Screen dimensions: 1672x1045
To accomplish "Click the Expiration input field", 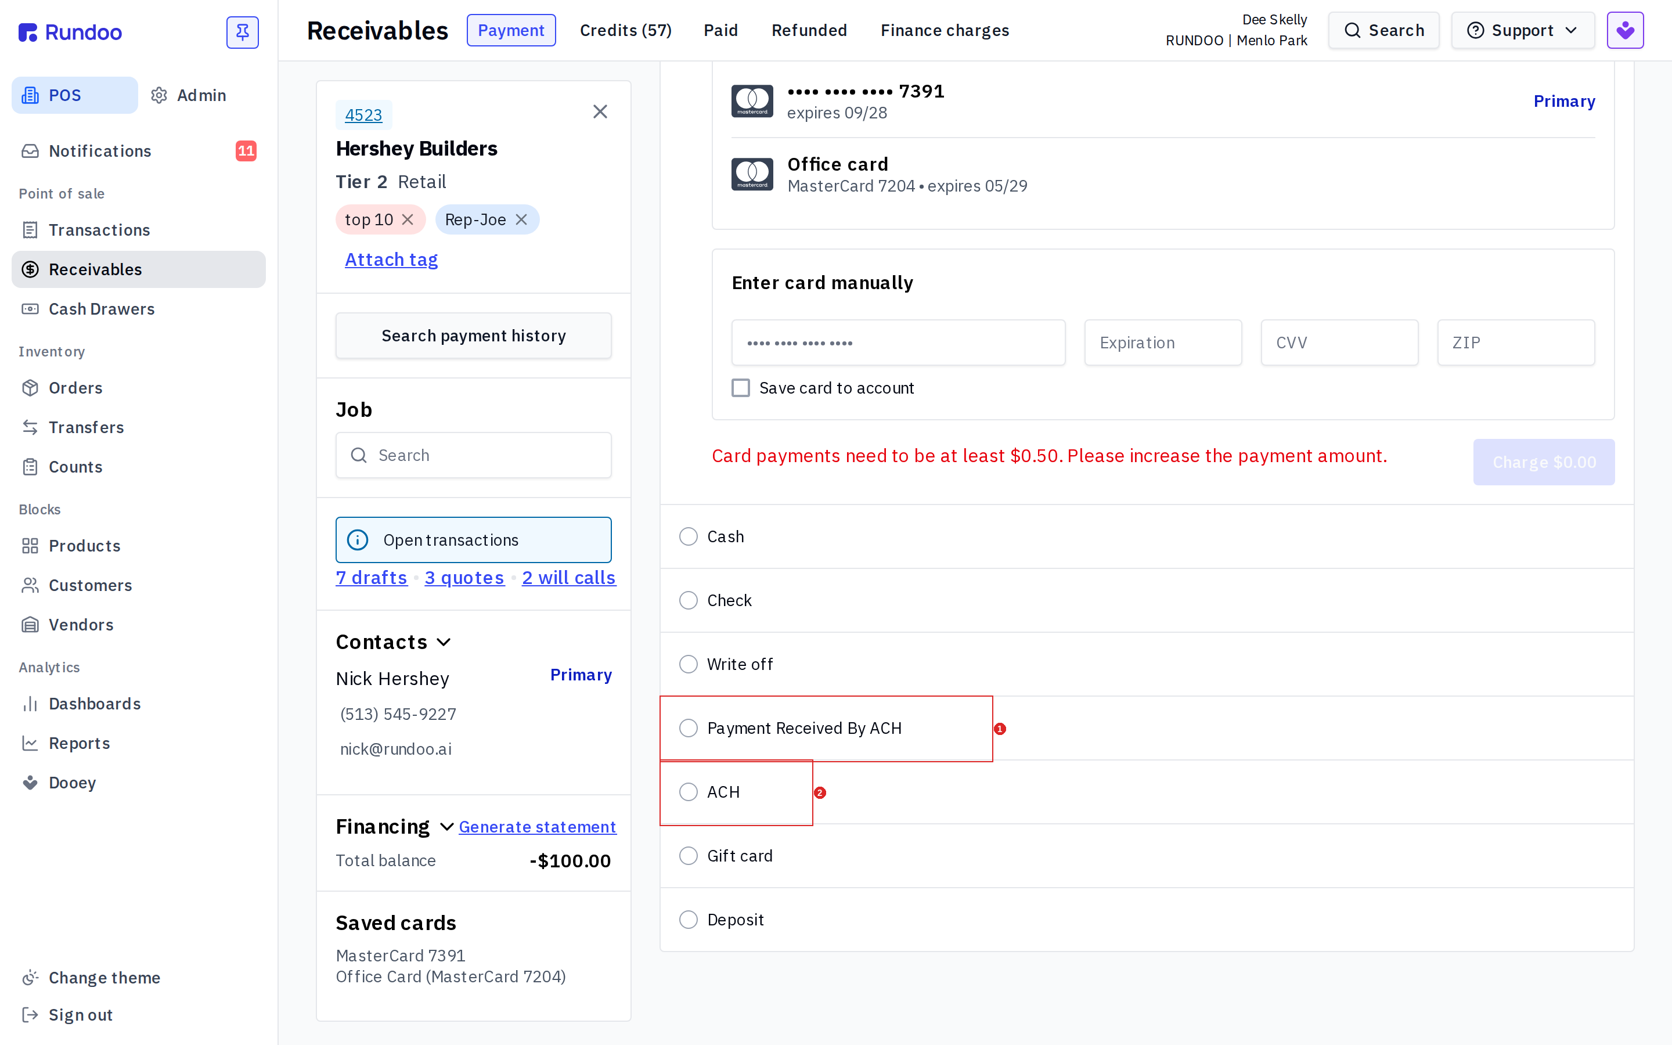I will tap(1163, 343).
